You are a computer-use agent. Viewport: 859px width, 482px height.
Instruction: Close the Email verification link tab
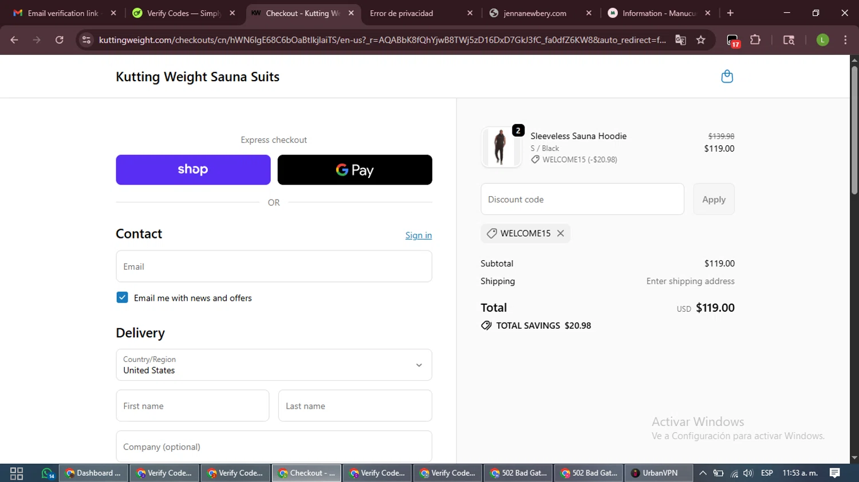click(x=113, y=13)
